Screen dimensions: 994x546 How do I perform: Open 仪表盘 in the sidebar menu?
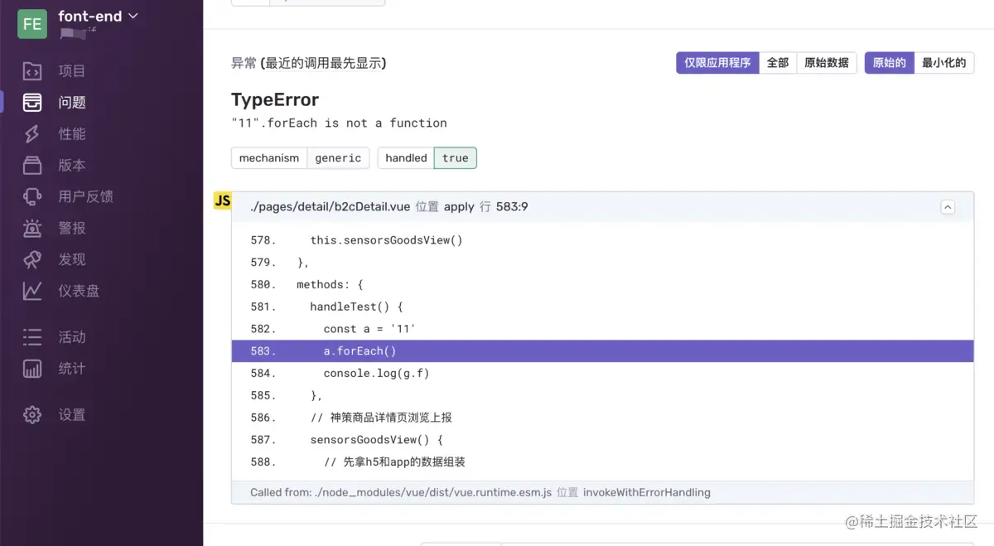tap(79, 292)
